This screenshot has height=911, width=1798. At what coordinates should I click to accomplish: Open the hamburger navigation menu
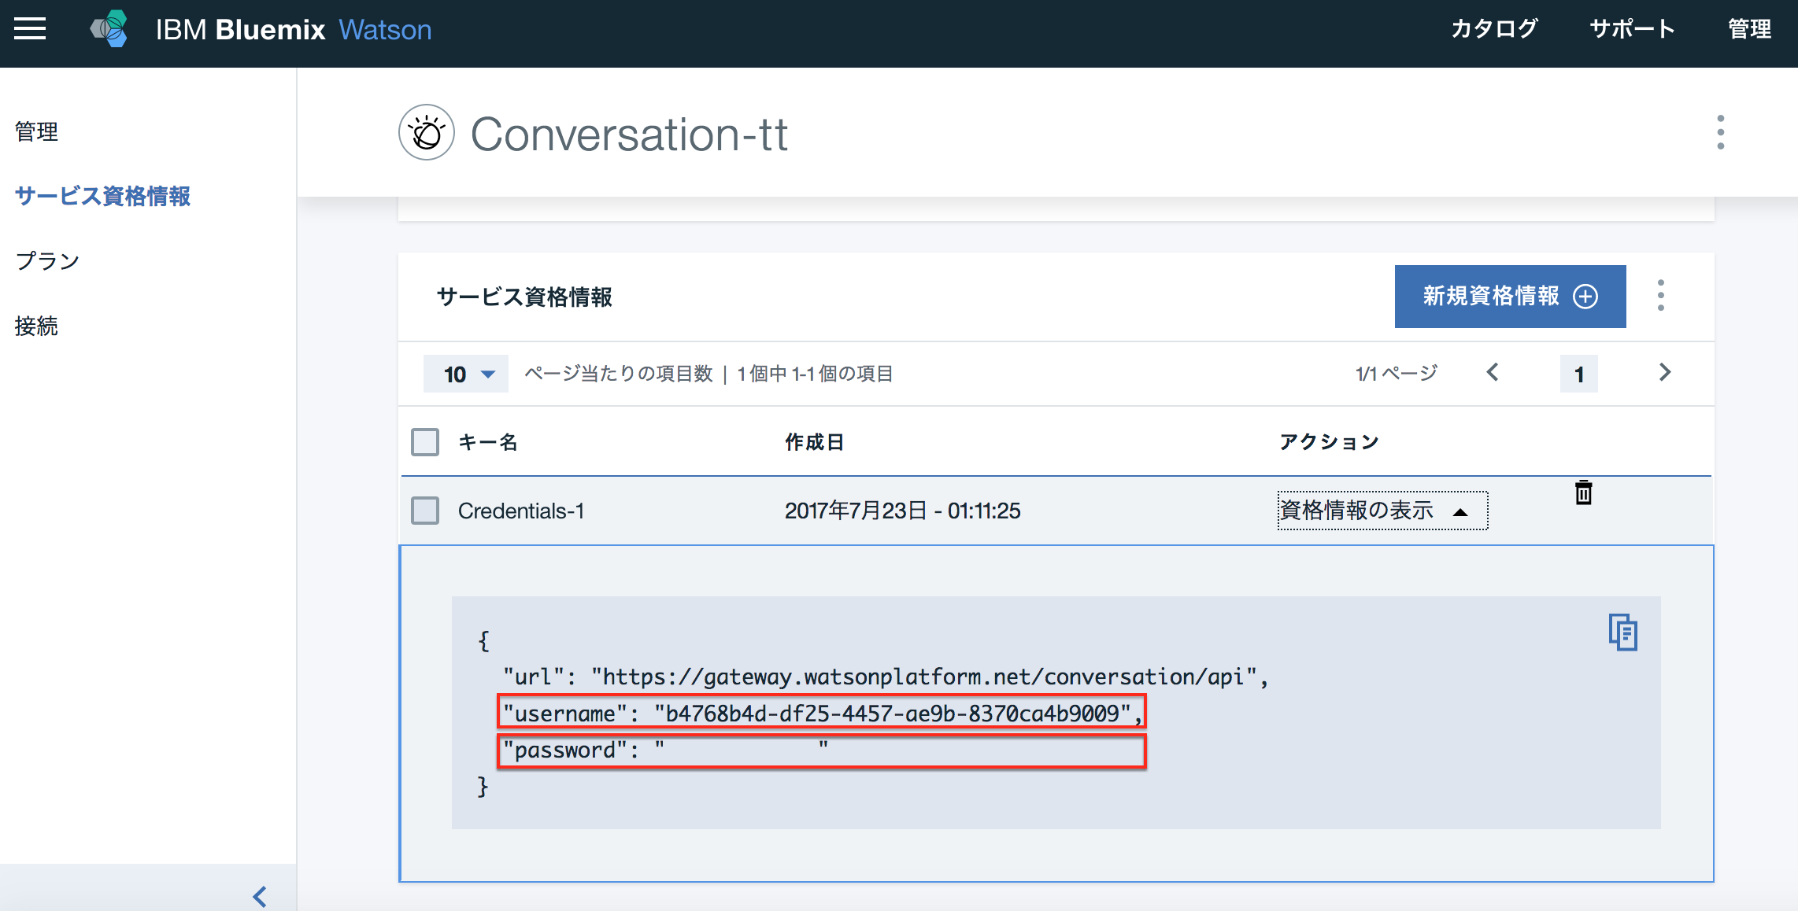pos(30,29)
